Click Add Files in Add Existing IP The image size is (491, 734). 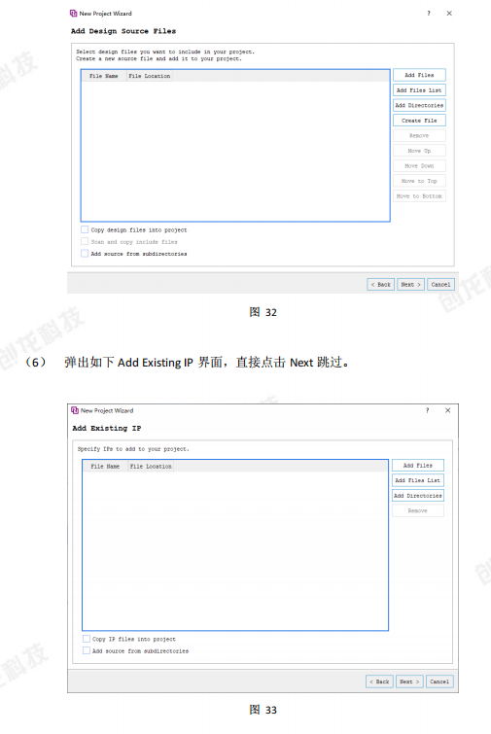pyautogui.click(x=417, y=466)
